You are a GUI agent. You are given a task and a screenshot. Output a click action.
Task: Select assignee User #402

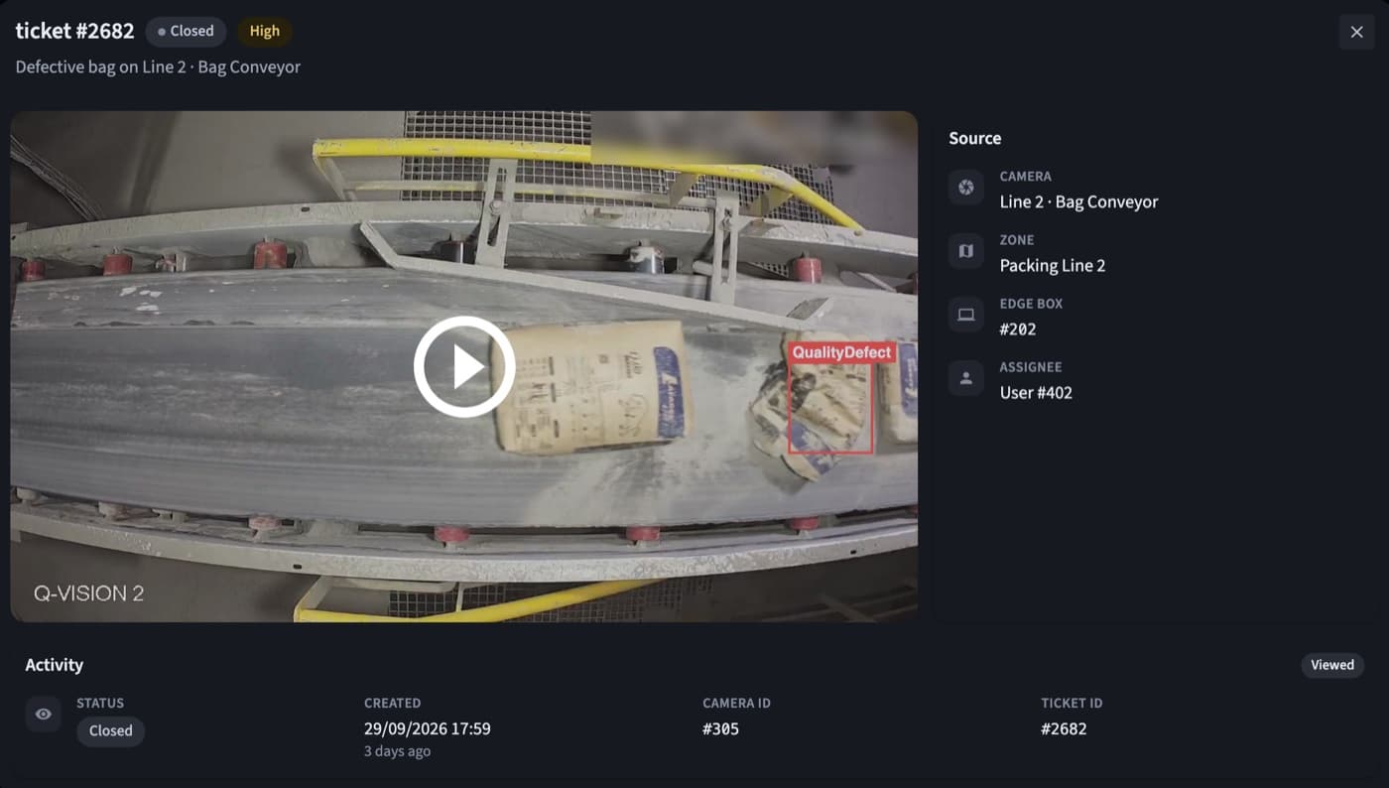click(x=1036, y=392)
